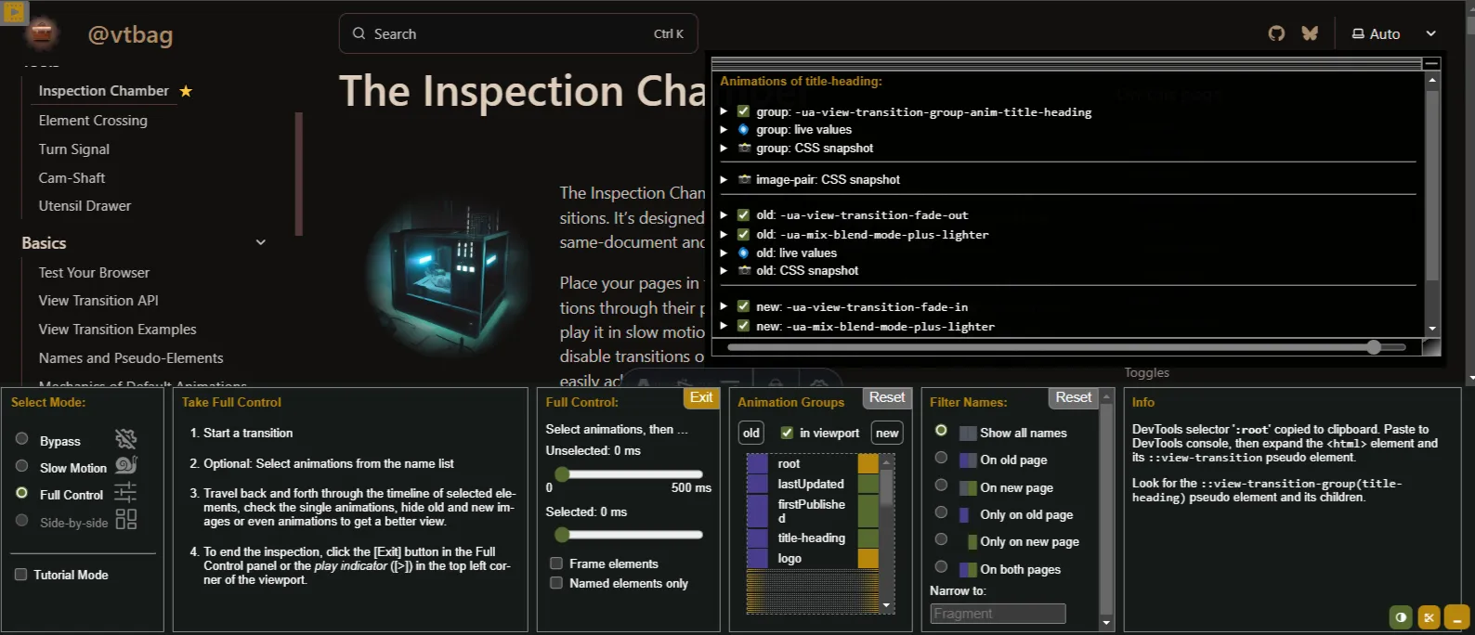Open Utensil Drawer in the sidebar
The height and width of the screenshot is (635, 1475).
85,205
